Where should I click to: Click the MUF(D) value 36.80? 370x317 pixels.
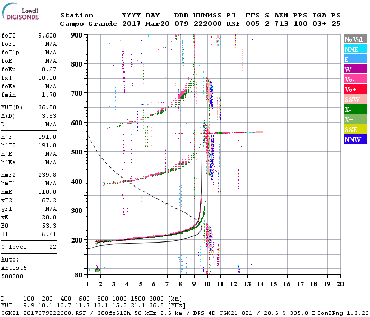tap(47, 107)
